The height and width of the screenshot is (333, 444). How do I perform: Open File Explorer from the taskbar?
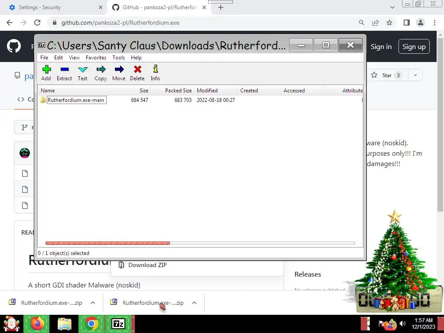tap(64, 323)
